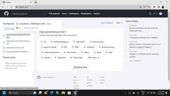Open File Explorer from the taskbar
170x96 pixels.
(x=63, y=93)
